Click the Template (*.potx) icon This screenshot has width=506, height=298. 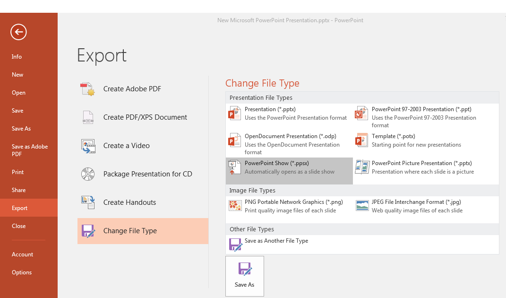tap(361, 140)
